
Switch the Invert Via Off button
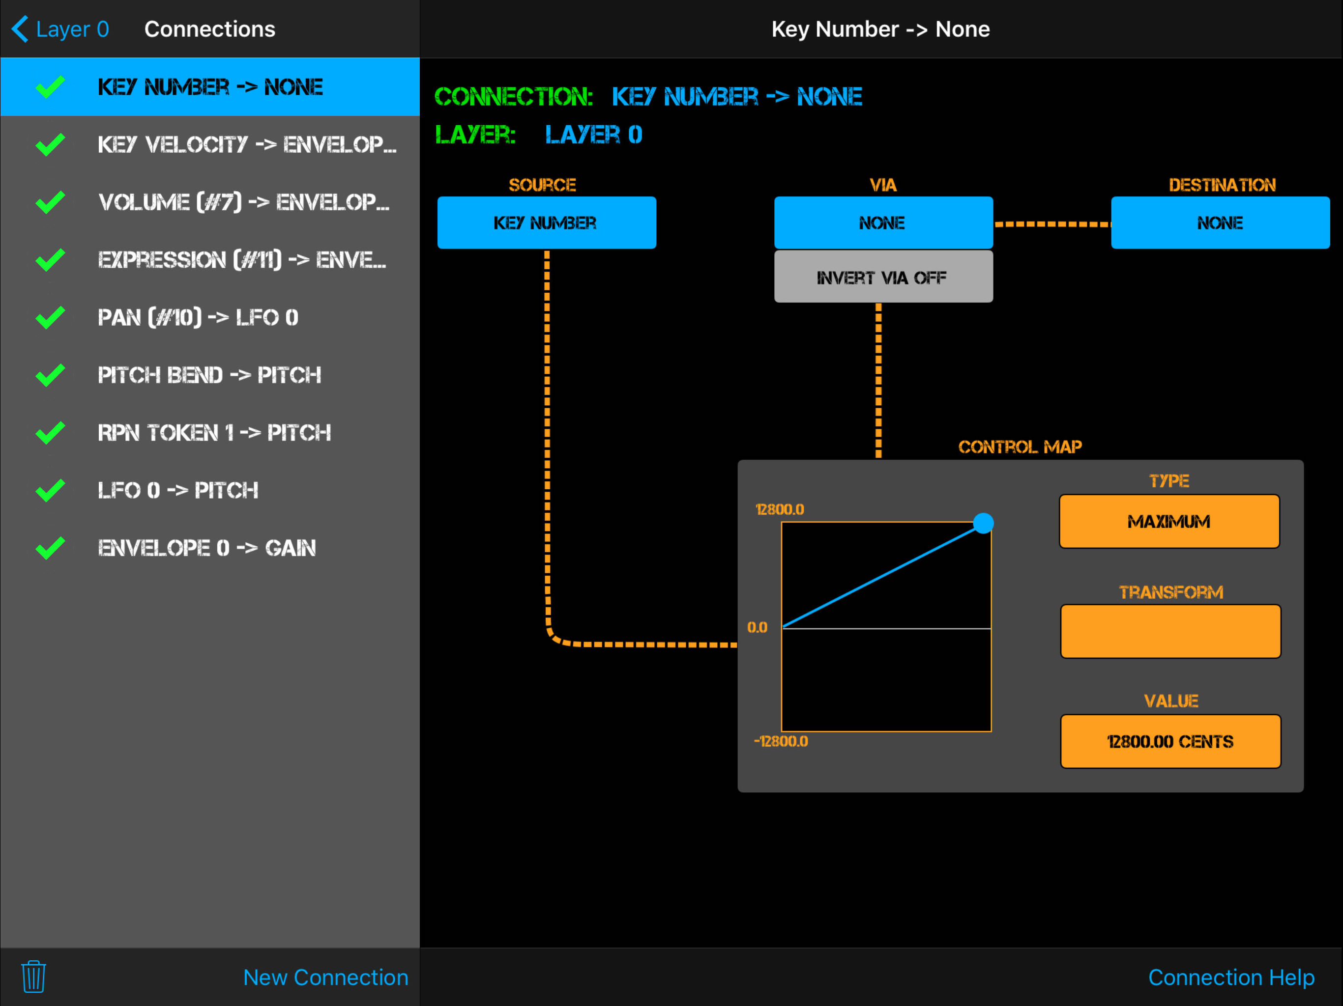(x=883, y=277)
